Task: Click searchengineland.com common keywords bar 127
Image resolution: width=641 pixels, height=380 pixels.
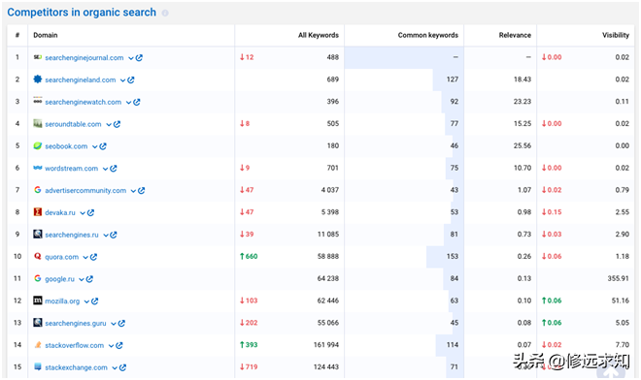Action: [448, 79]
